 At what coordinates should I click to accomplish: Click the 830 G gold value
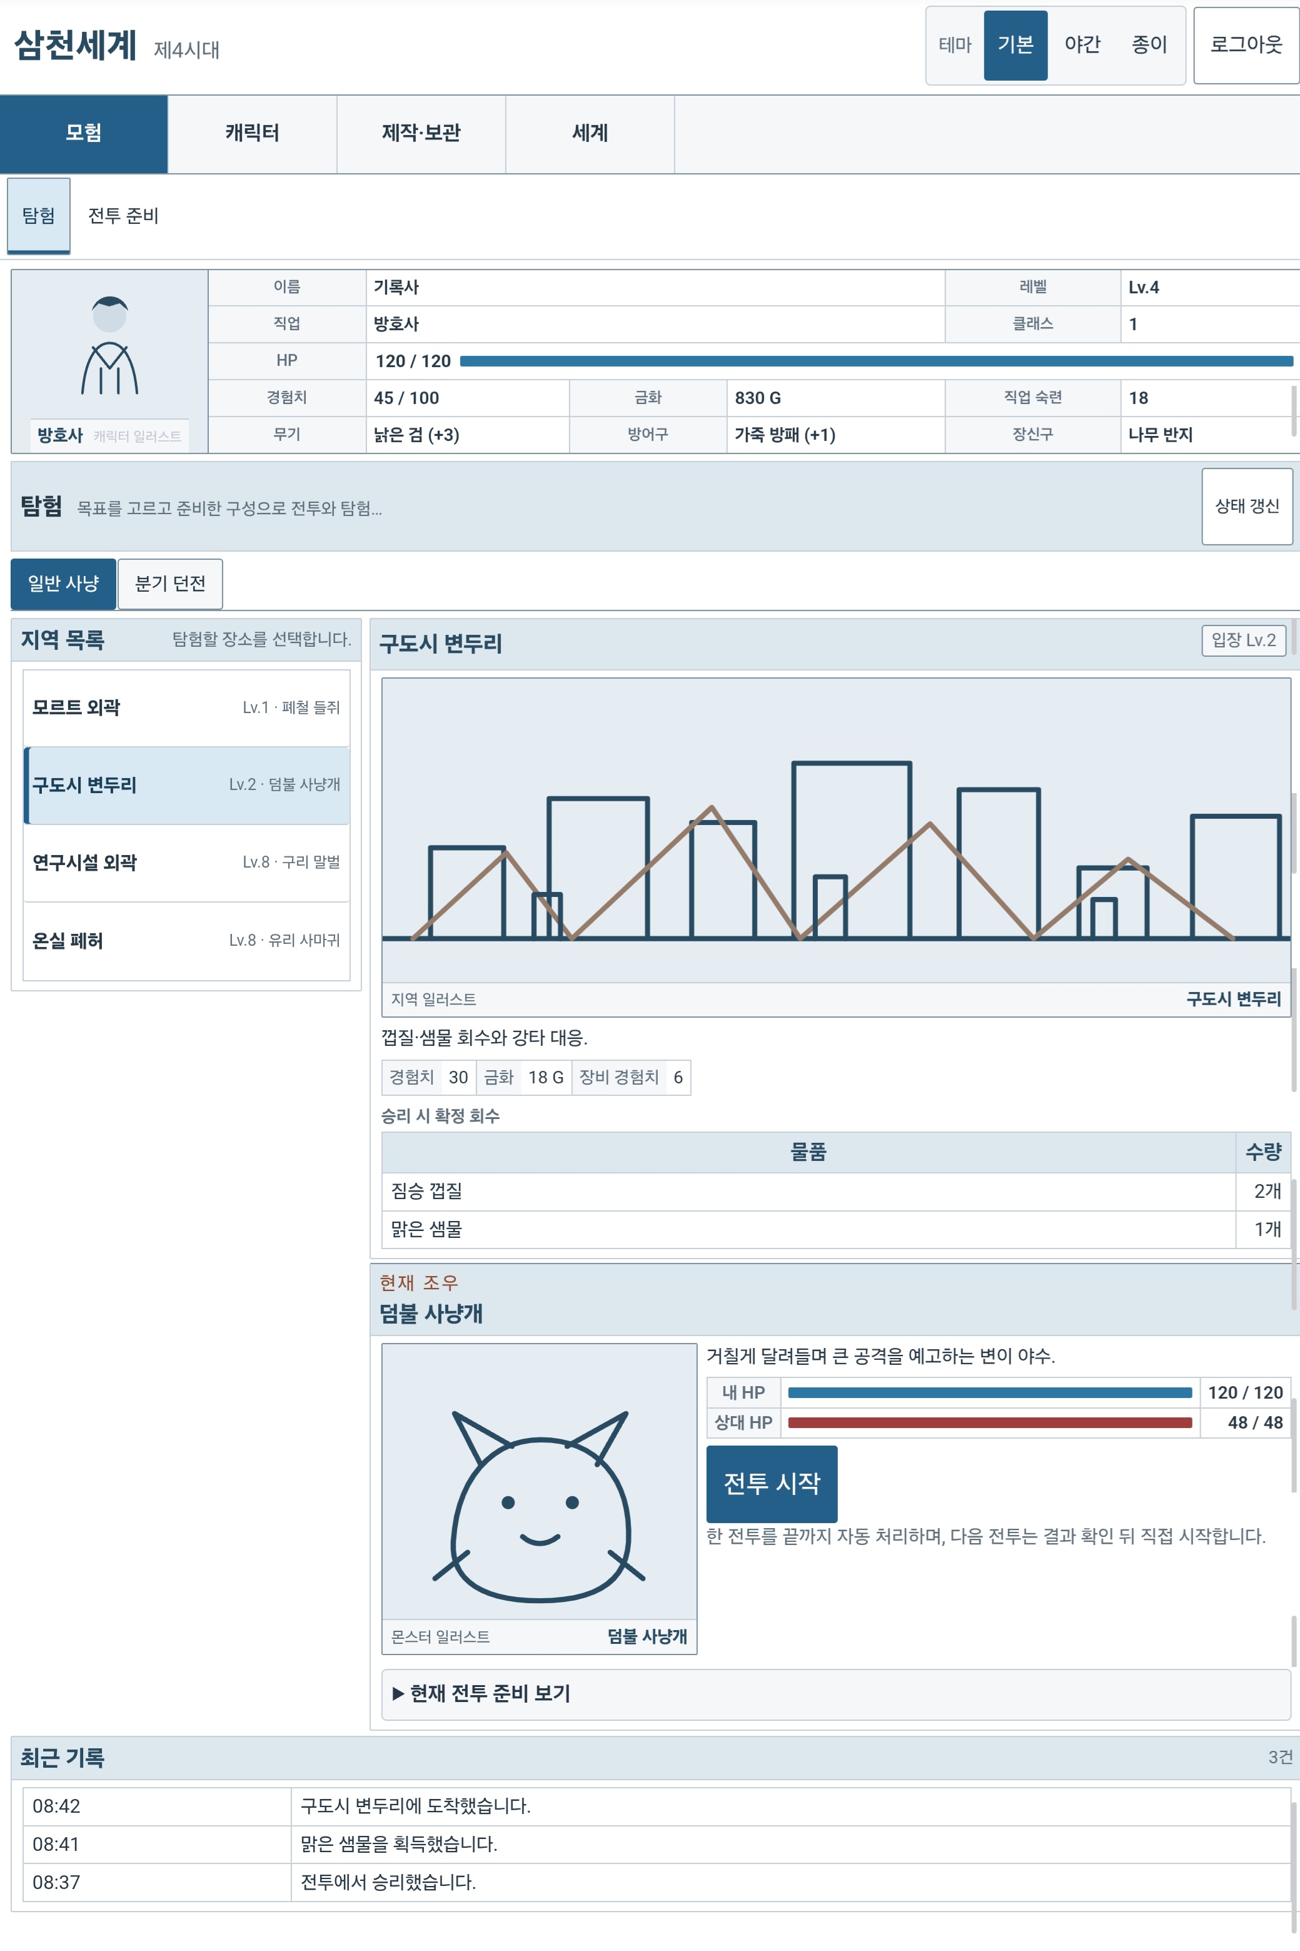point(757,398)
